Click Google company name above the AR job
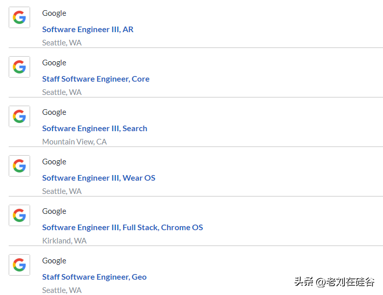Viewport: 383px width, 295px height. click(54, 13)
